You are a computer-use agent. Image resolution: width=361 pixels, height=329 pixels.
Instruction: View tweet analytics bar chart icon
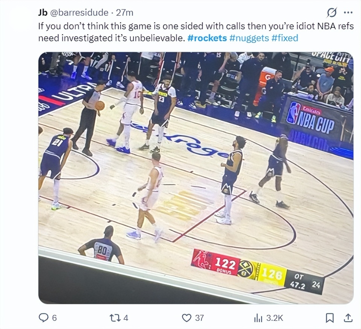(258, 318)
